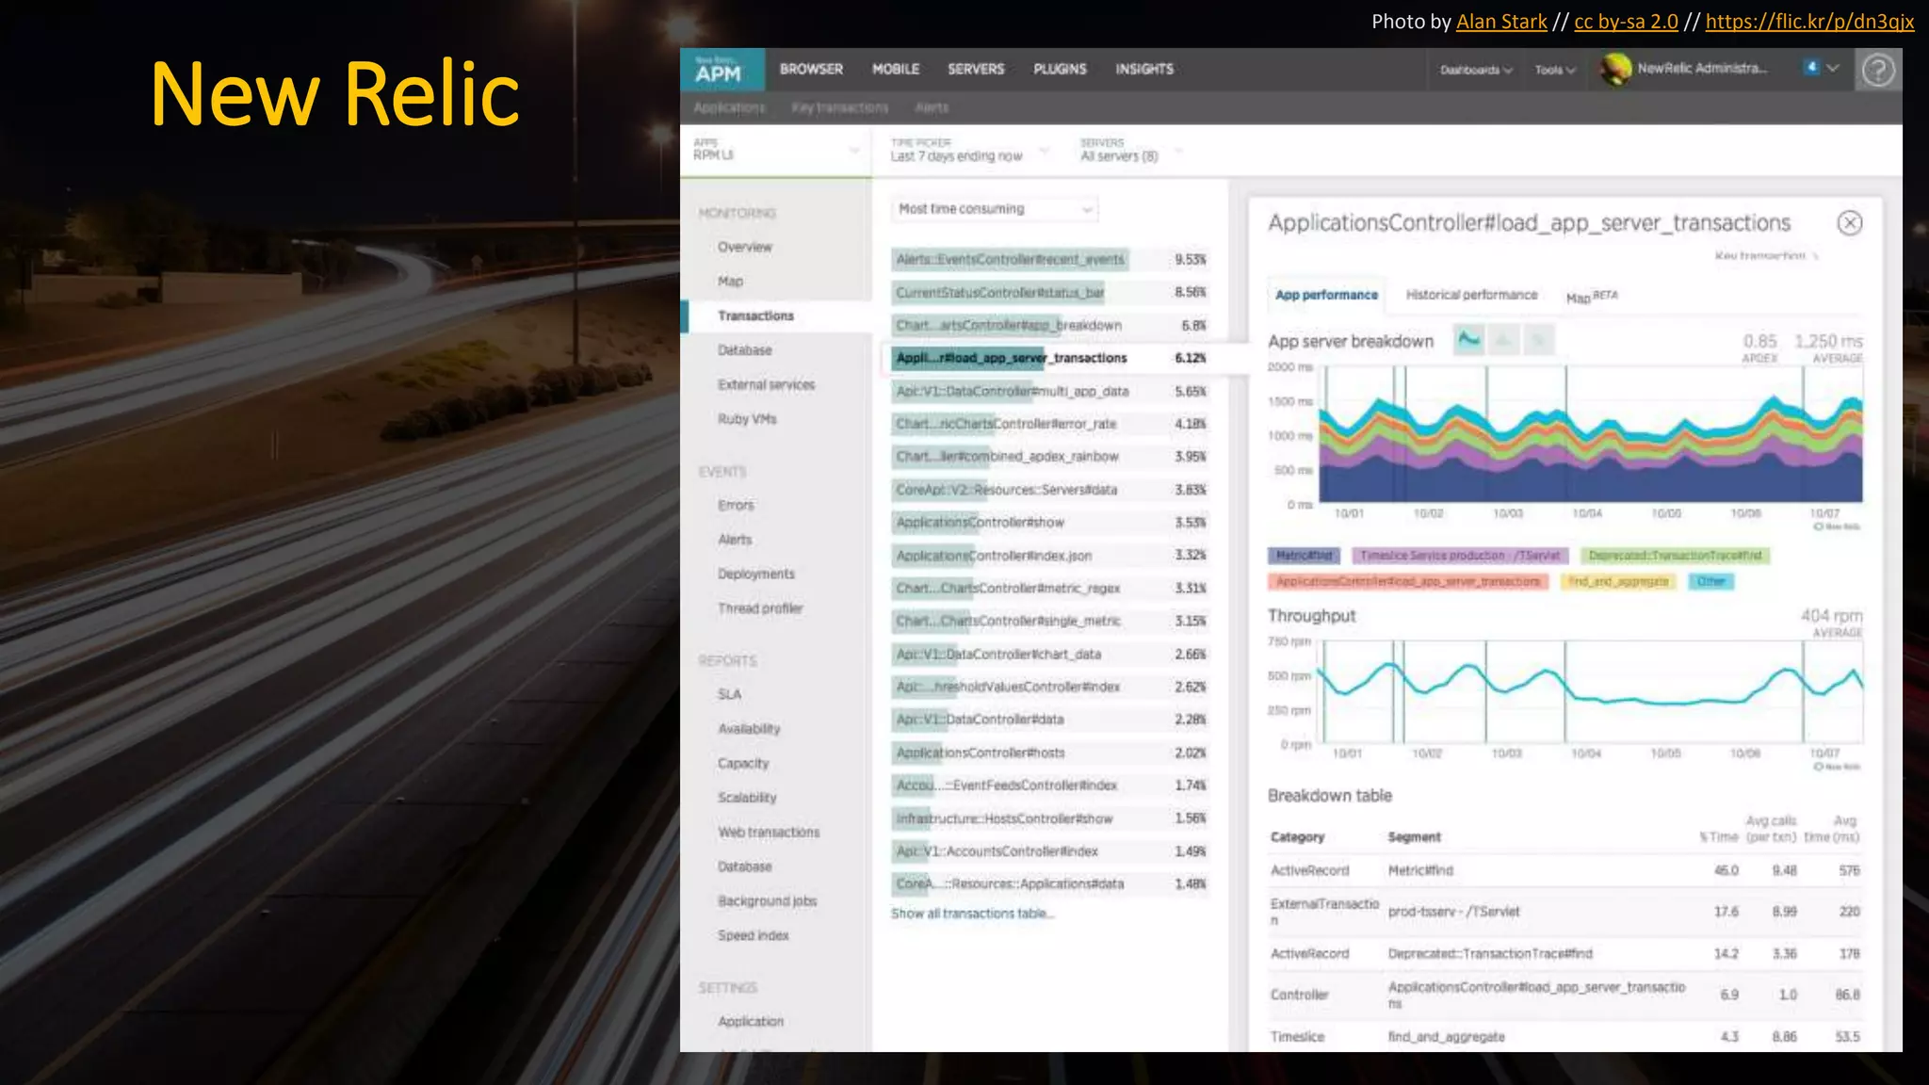Open the MOBILE product menu

coord(896,70)
